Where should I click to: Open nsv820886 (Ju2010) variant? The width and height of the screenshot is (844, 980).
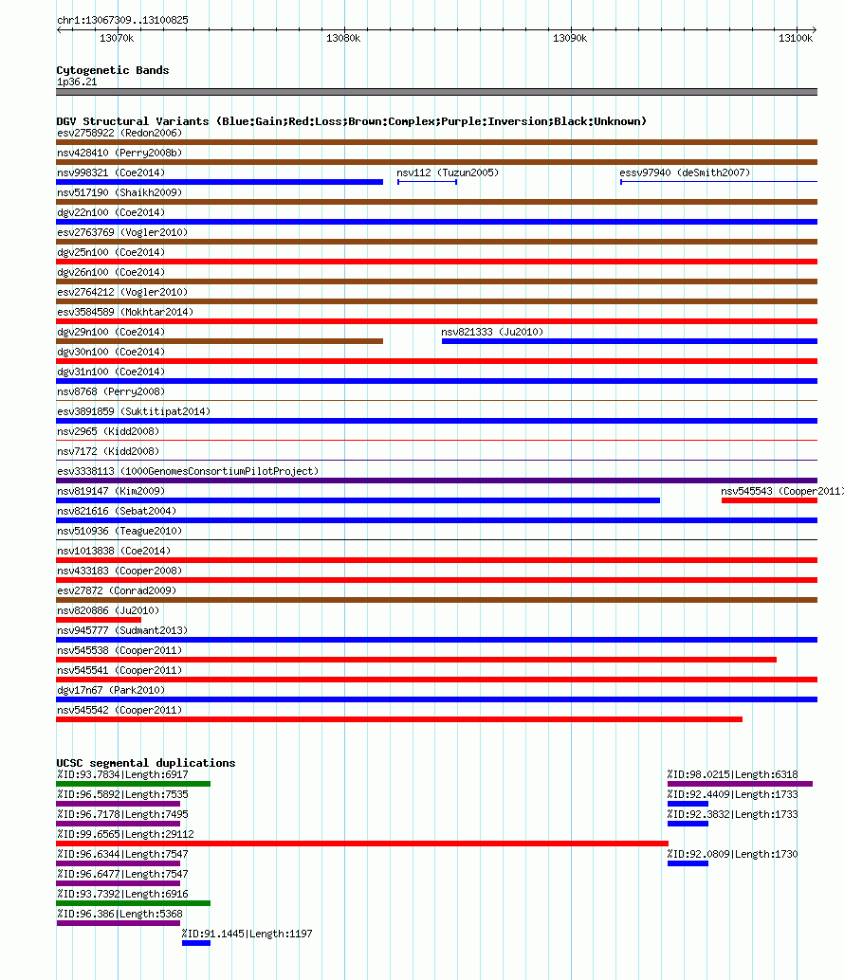coord(108,611)
